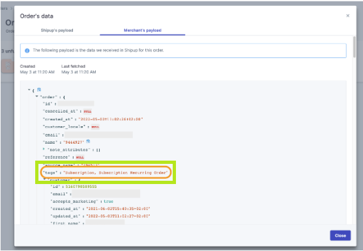Click the order name value "9444927"

(74, 142)
